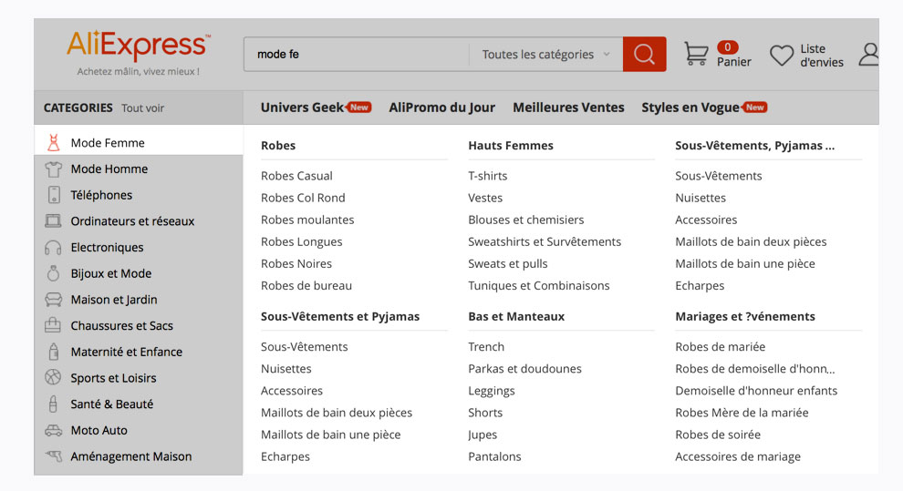Click the car icon beside Moto Auto
Viewport: 903px width, 491px height.
pyautogui.click(x=54, y=431)
